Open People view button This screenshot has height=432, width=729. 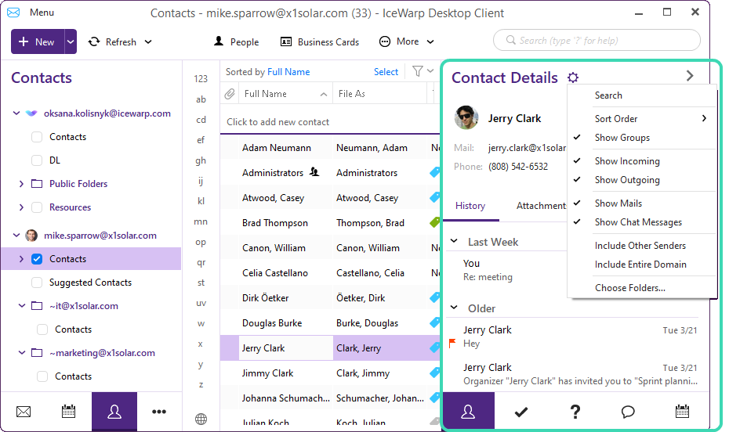[236, 41]
